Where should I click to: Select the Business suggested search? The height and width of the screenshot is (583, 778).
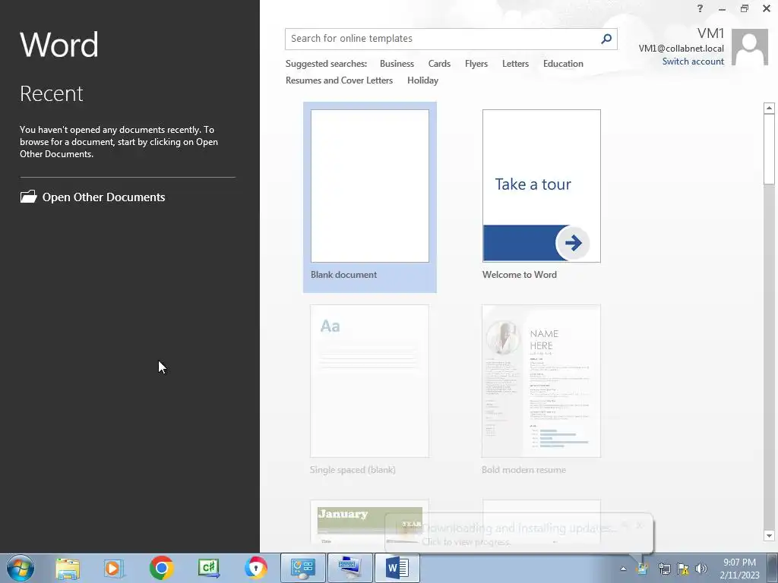click(397, 64)
